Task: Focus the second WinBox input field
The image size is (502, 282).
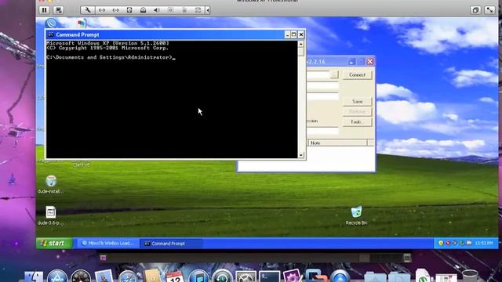Action: pyautogui.click(x=322, y=85)
